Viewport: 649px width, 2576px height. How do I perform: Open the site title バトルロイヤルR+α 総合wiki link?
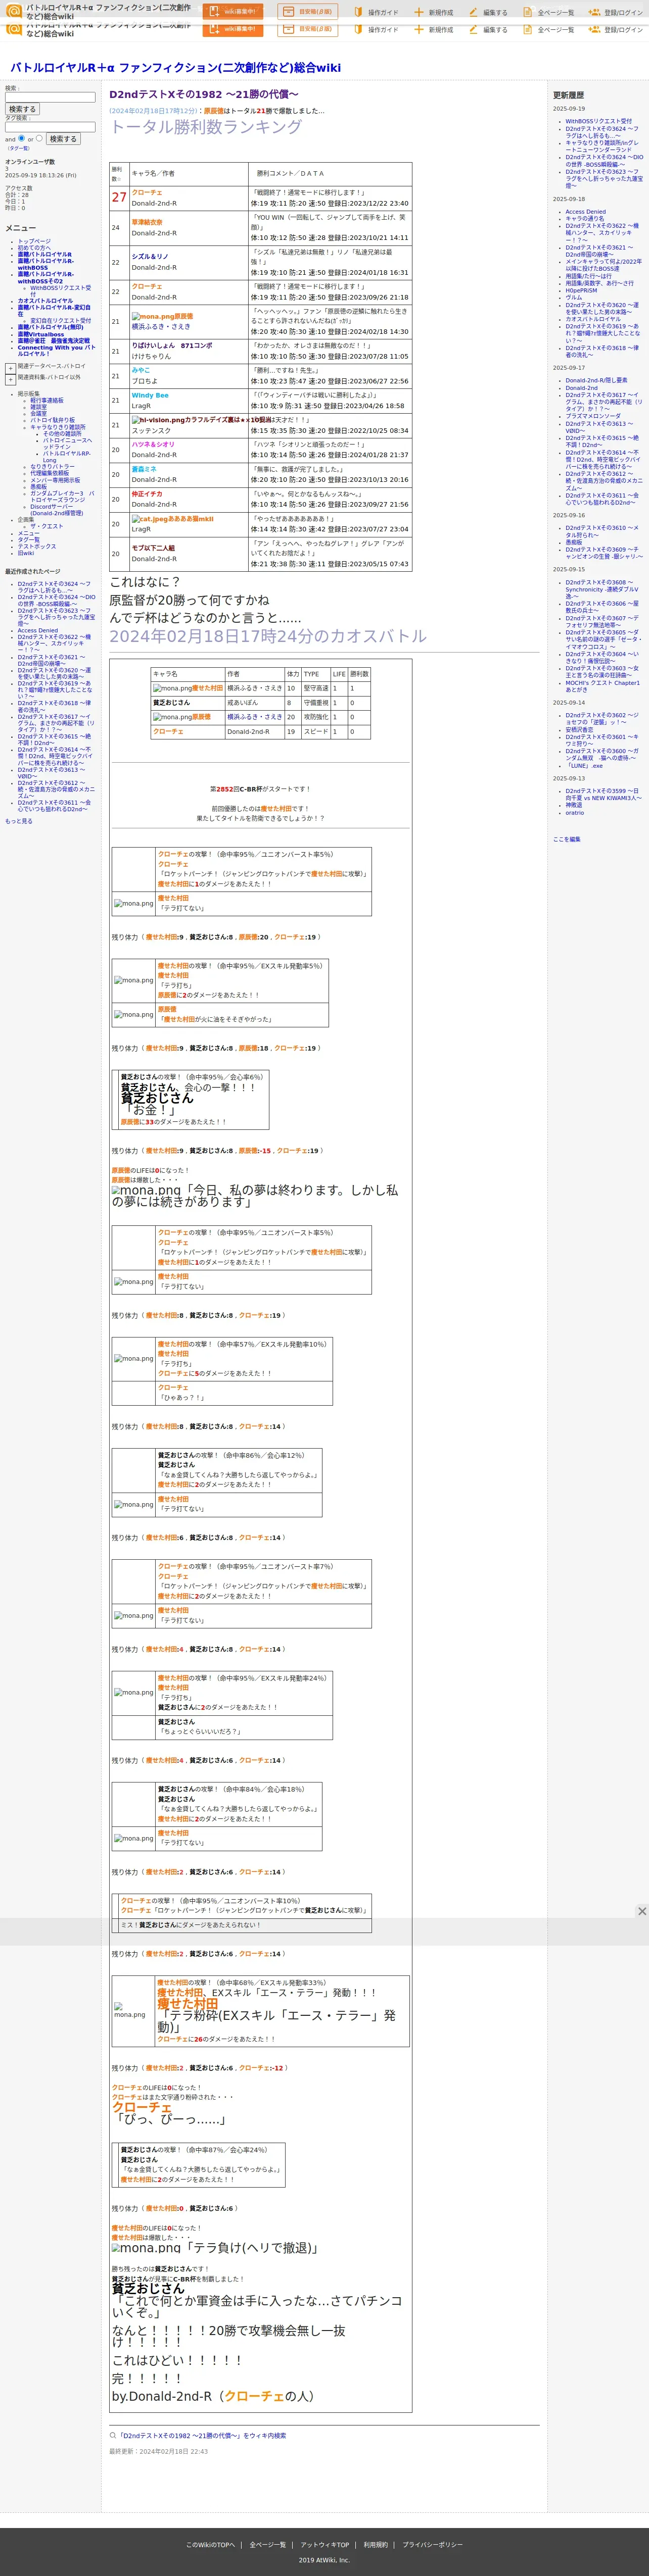(x=175, y=67)
